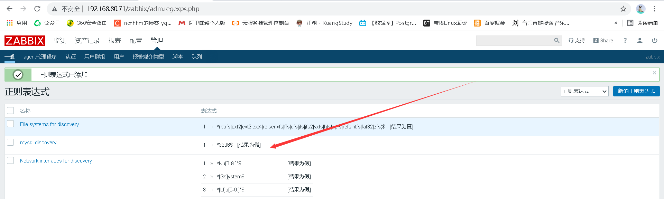Check the File systems for discovery row
Screen dimensions: 664x199
coord(10,124)
